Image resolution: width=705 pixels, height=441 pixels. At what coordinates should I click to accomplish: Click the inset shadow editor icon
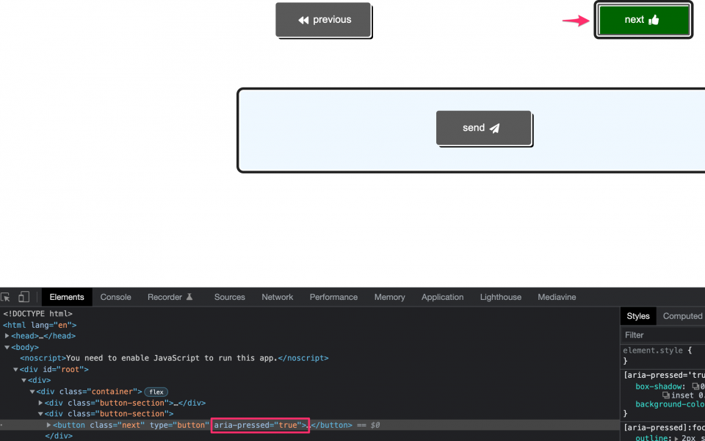point(666,395)
